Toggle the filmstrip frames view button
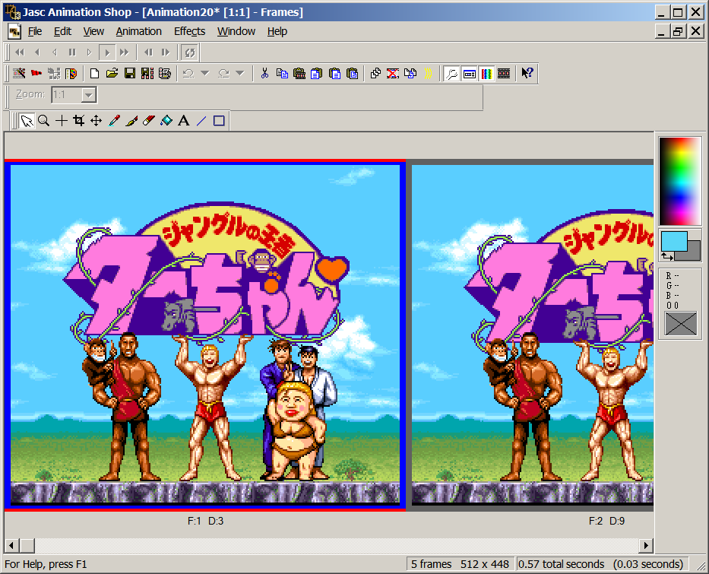 click(504, 73)
